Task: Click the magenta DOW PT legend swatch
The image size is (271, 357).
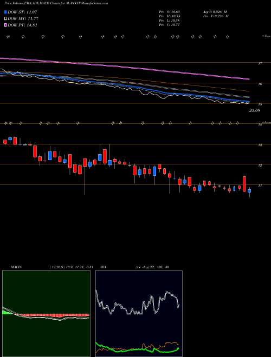Action: [x=5, y=25]
